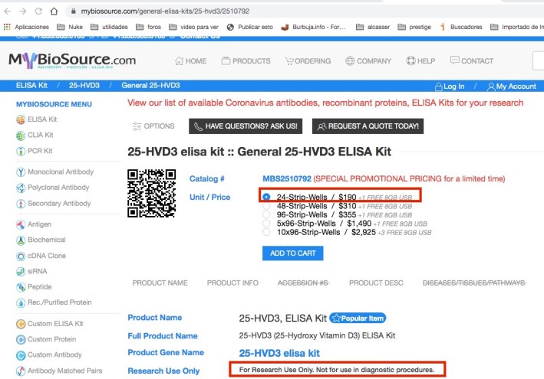544x379 pixels.
Task: Jump to the PRODUCT DESC tab
Action: point(376,283)
